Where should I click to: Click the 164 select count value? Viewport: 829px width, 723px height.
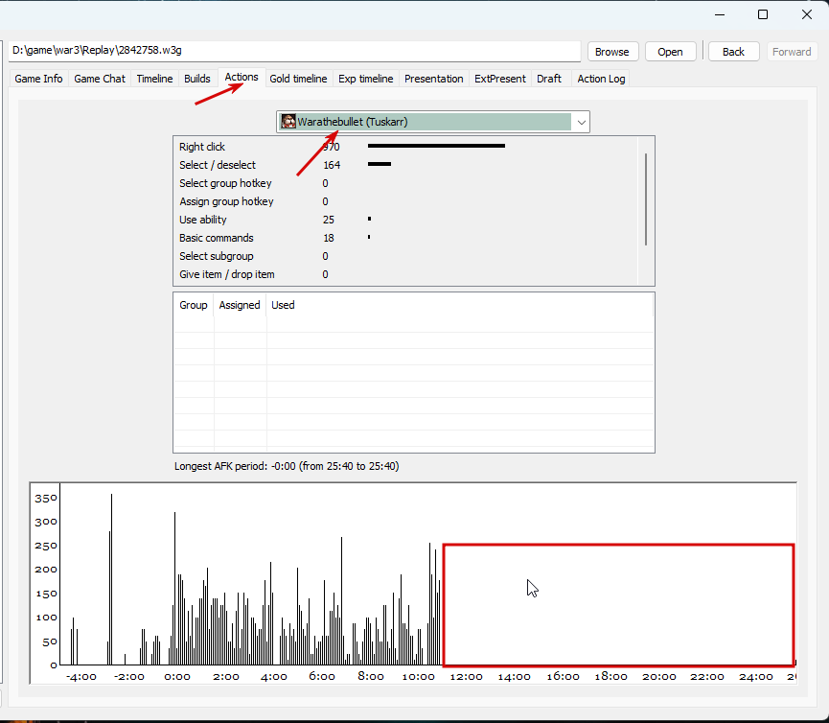click(332, 165)
